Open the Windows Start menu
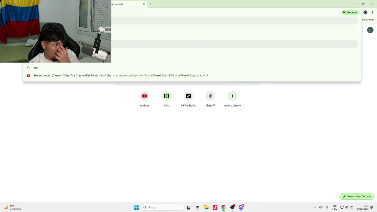This screenshot has width=377, height=212. pos(136,207)
